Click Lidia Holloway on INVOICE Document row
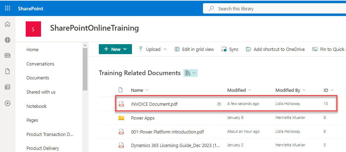The height and width of the screenshot is (152, 346). point(288,104)
